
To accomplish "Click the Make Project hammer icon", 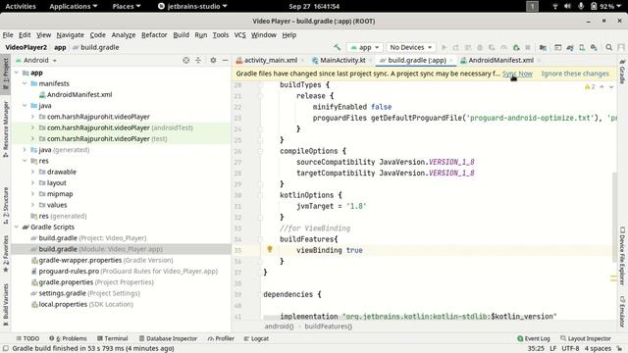I will coord(337,47).
